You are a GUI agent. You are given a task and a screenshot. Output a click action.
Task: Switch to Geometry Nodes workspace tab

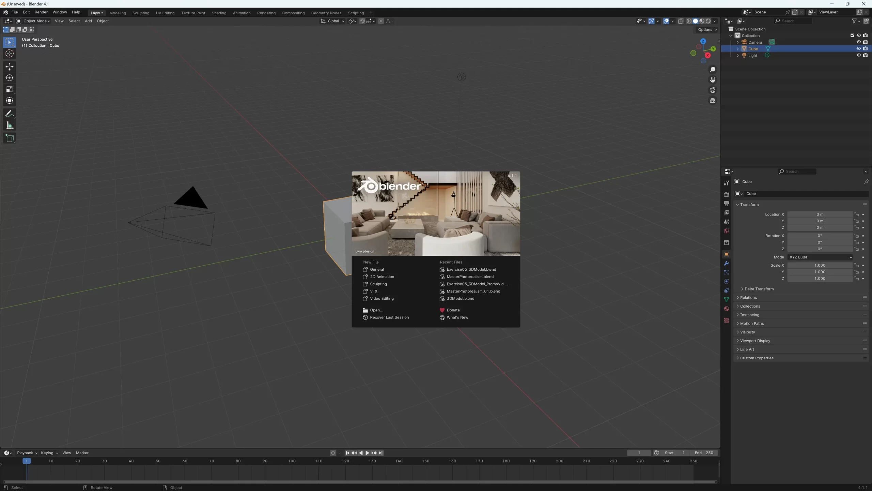[326, 13]
